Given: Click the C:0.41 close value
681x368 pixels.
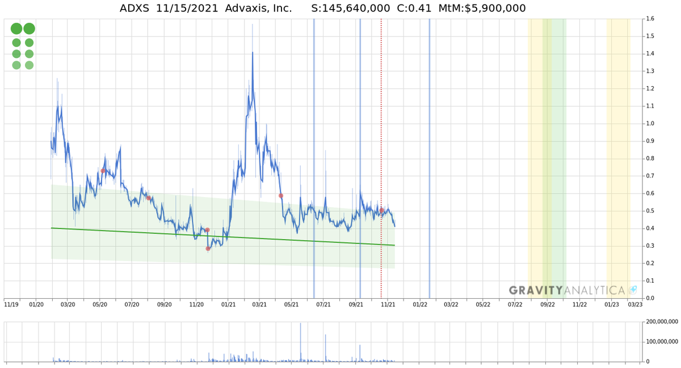Looking at the screenshot, I should (414, 9).
